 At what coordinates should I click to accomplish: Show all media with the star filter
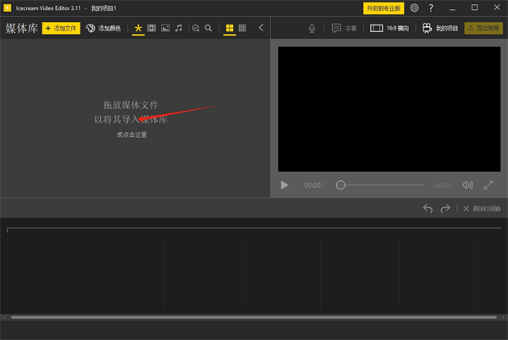tap(138, 28)
